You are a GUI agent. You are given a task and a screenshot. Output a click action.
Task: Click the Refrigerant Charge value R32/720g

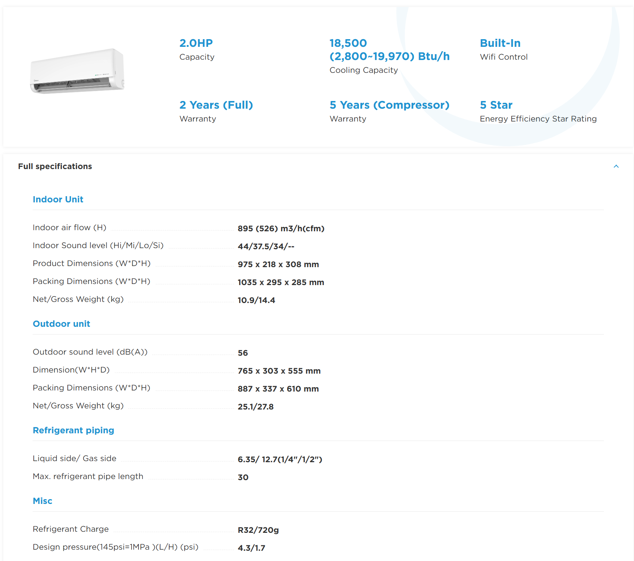click(258, 530)
